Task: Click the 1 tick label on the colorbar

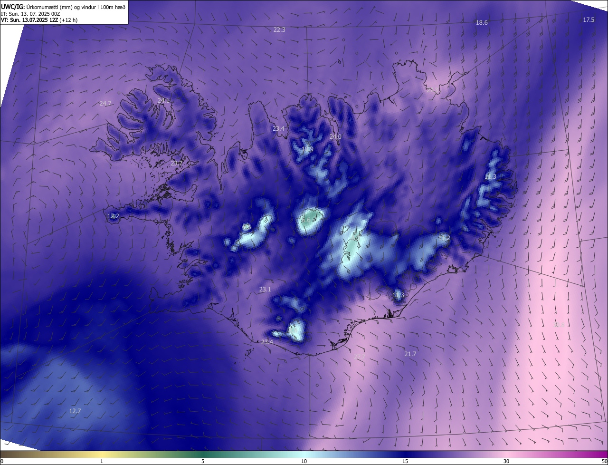Action: 102,461
